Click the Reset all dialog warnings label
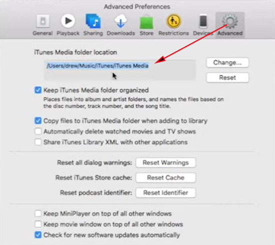This screenshot has height=245, width=275. tap(94, 163)
